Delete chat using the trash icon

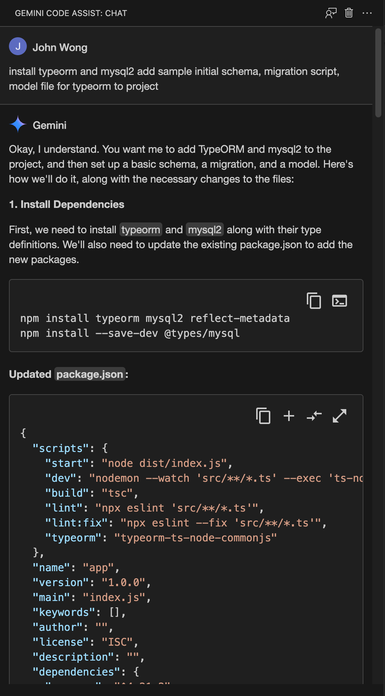349,13
